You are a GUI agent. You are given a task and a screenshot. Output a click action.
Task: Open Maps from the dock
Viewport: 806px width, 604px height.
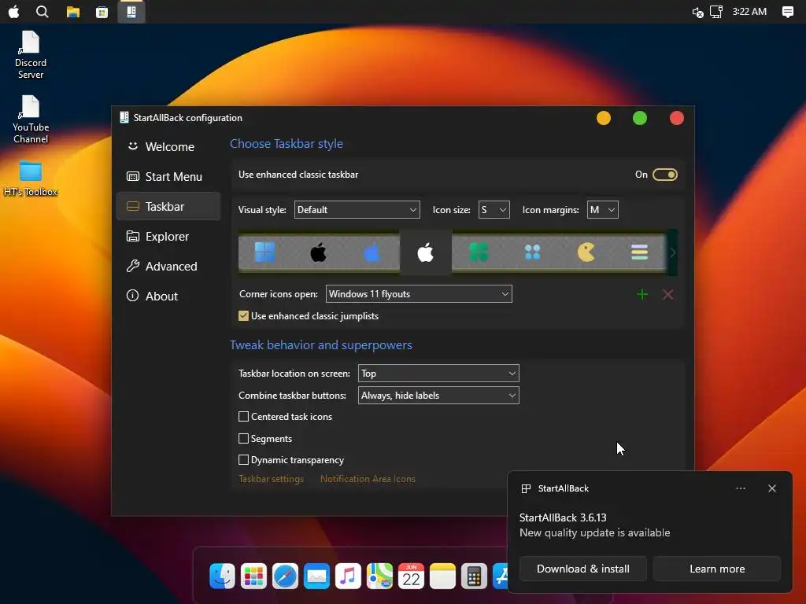pyautogui.click(x=379, y=576)
